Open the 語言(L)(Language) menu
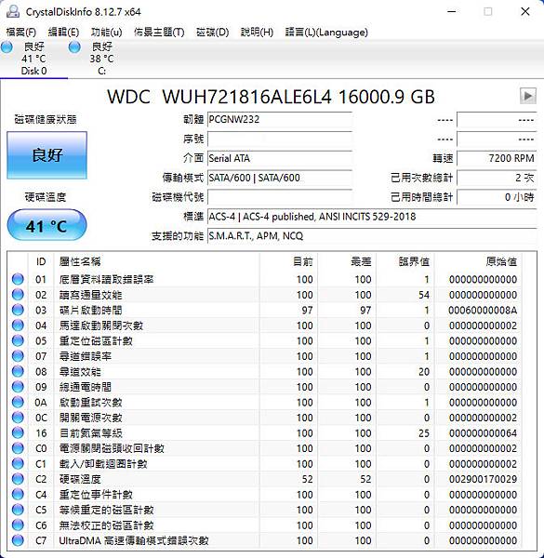This screenshot has height=558, width=544. pos(326,33)
